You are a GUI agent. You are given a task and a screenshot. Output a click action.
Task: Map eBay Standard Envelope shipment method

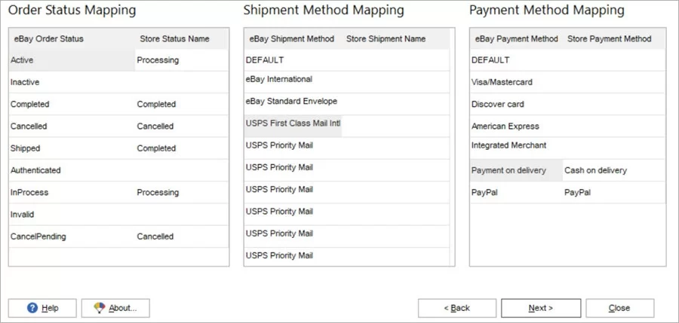(x=396, y=101)
